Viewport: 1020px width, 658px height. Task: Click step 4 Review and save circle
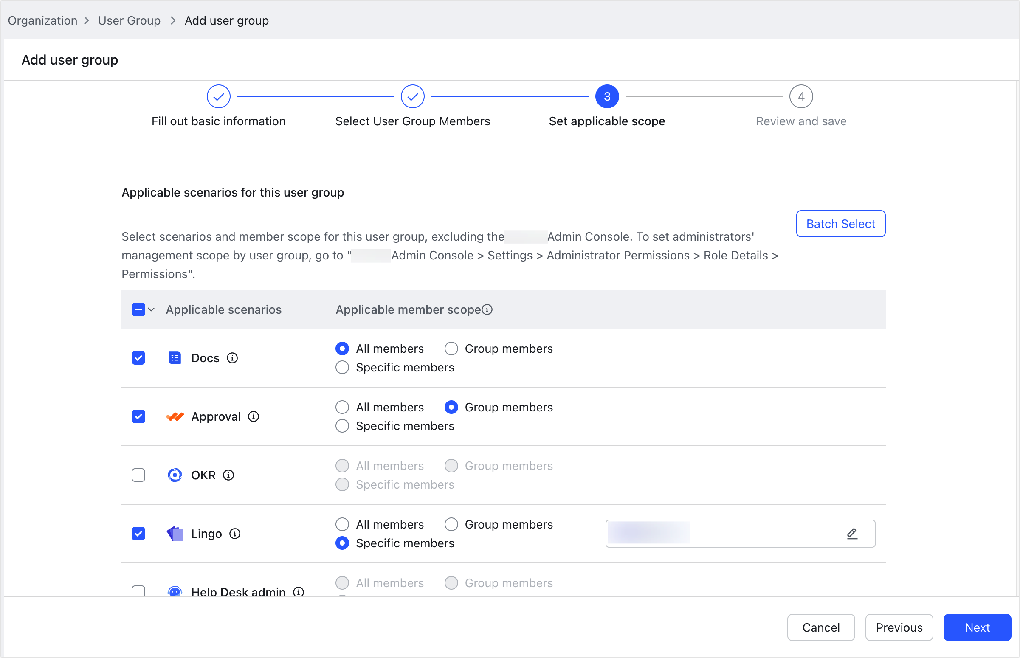pyautogui.click(x=801, y=96)
